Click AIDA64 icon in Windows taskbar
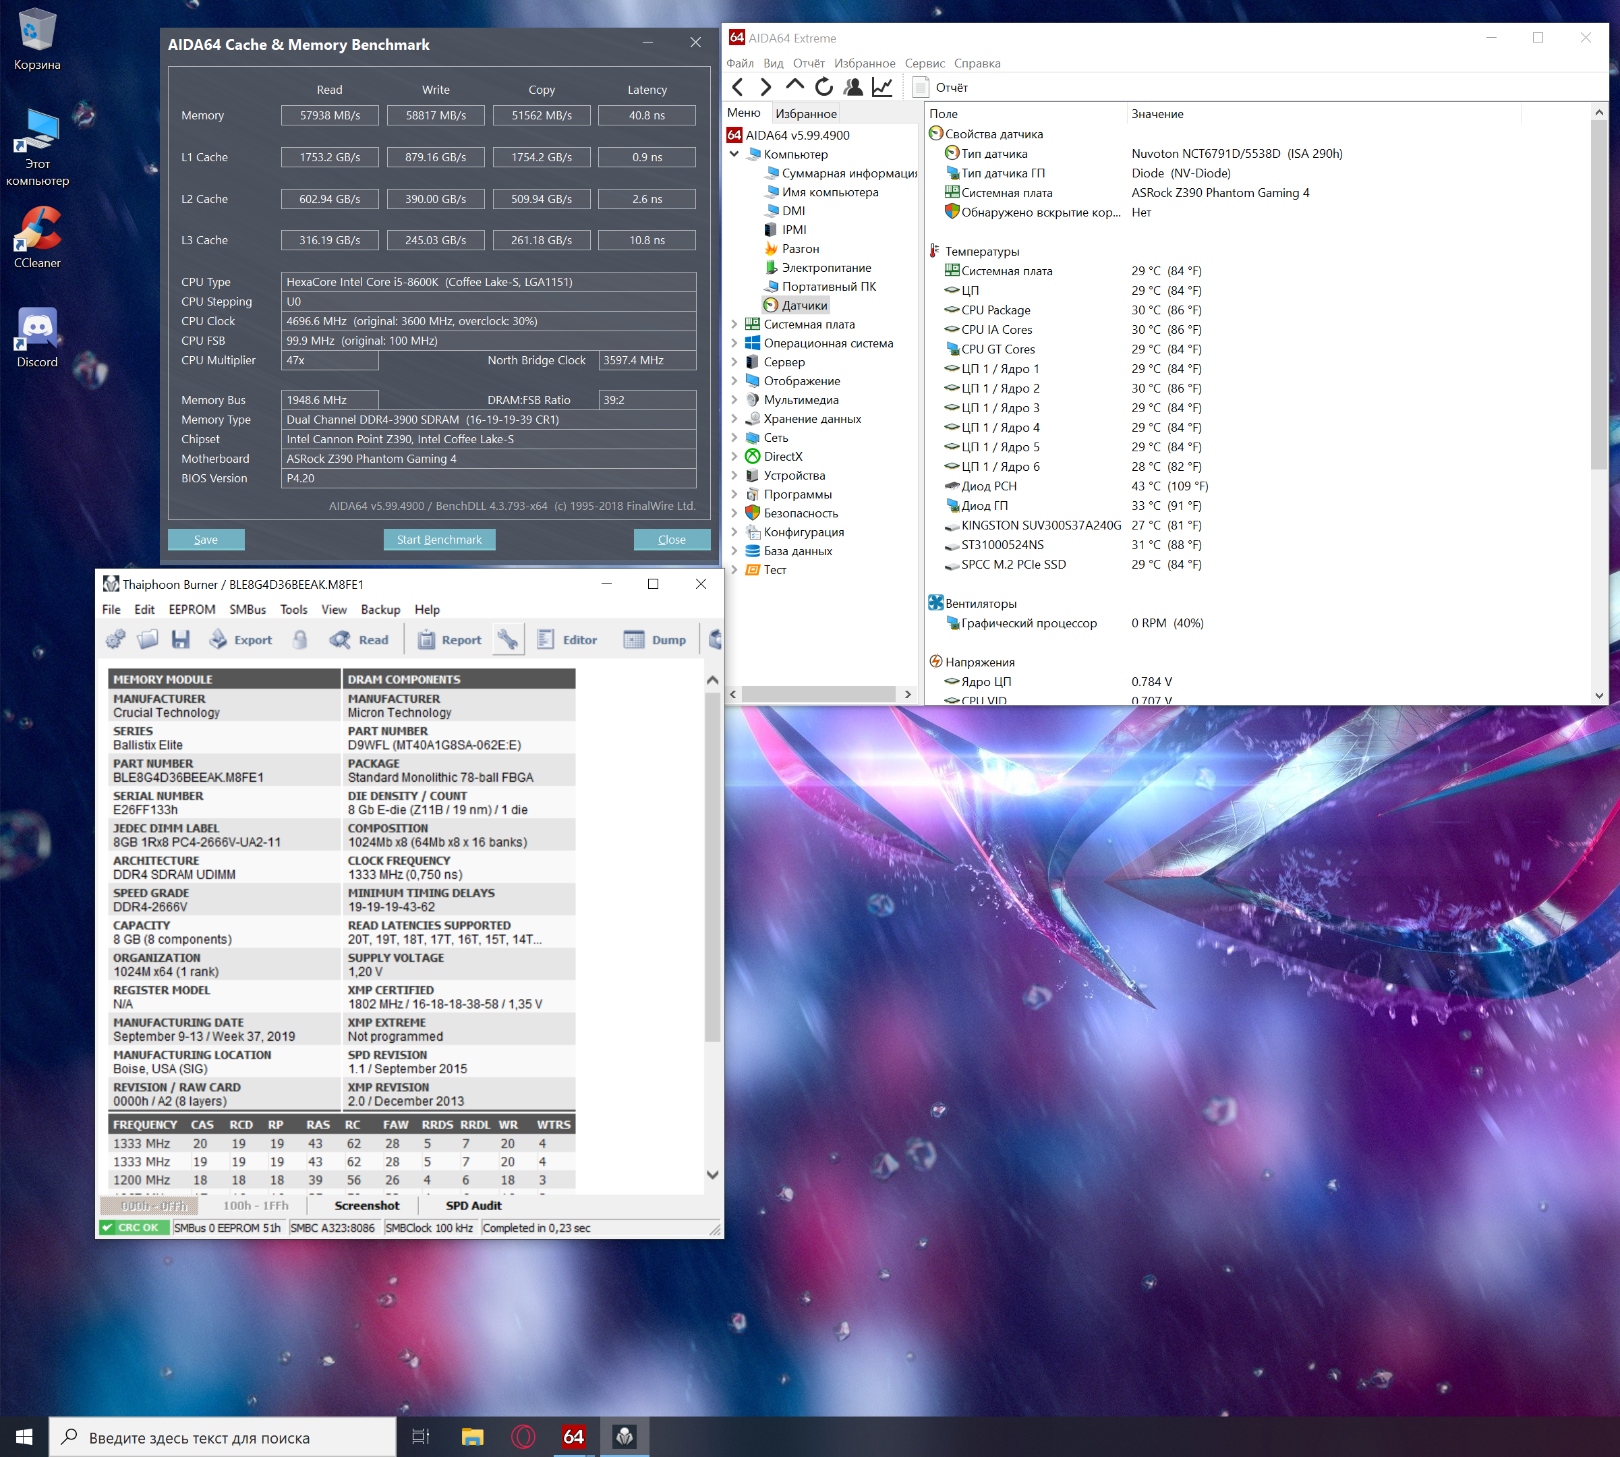 point(573,1437)
